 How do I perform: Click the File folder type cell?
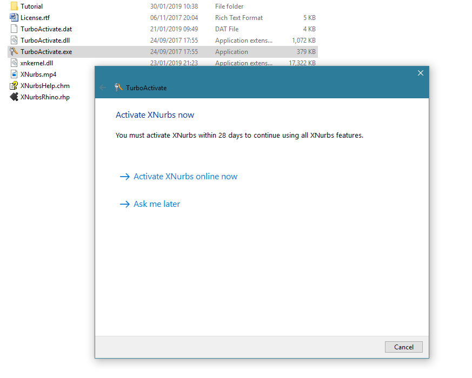(229, 6)
